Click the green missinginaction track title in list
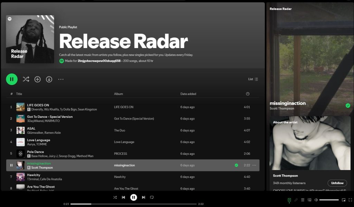Viewport: 354px width, 207px height. pos(39,163)
